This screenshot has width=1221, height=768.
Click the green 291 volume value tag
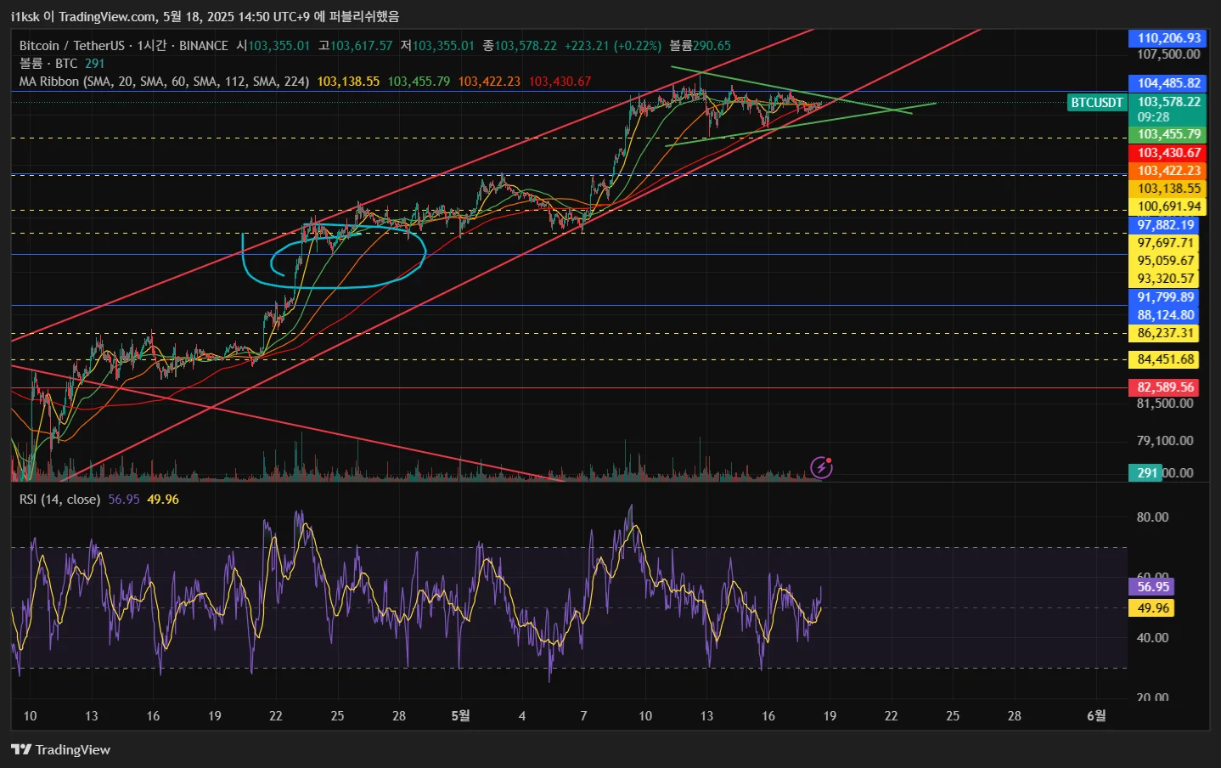click(1145, 473)
